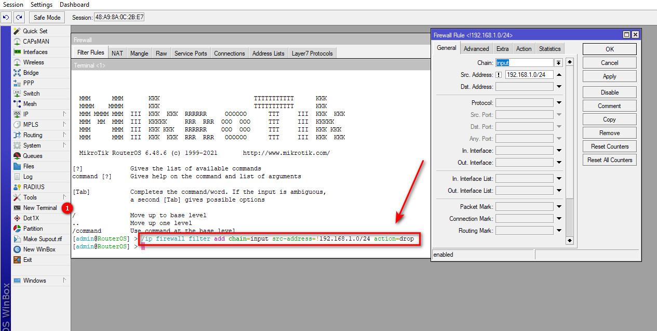Open the Settings menu
657x331 pixels.
pos(42,5)
